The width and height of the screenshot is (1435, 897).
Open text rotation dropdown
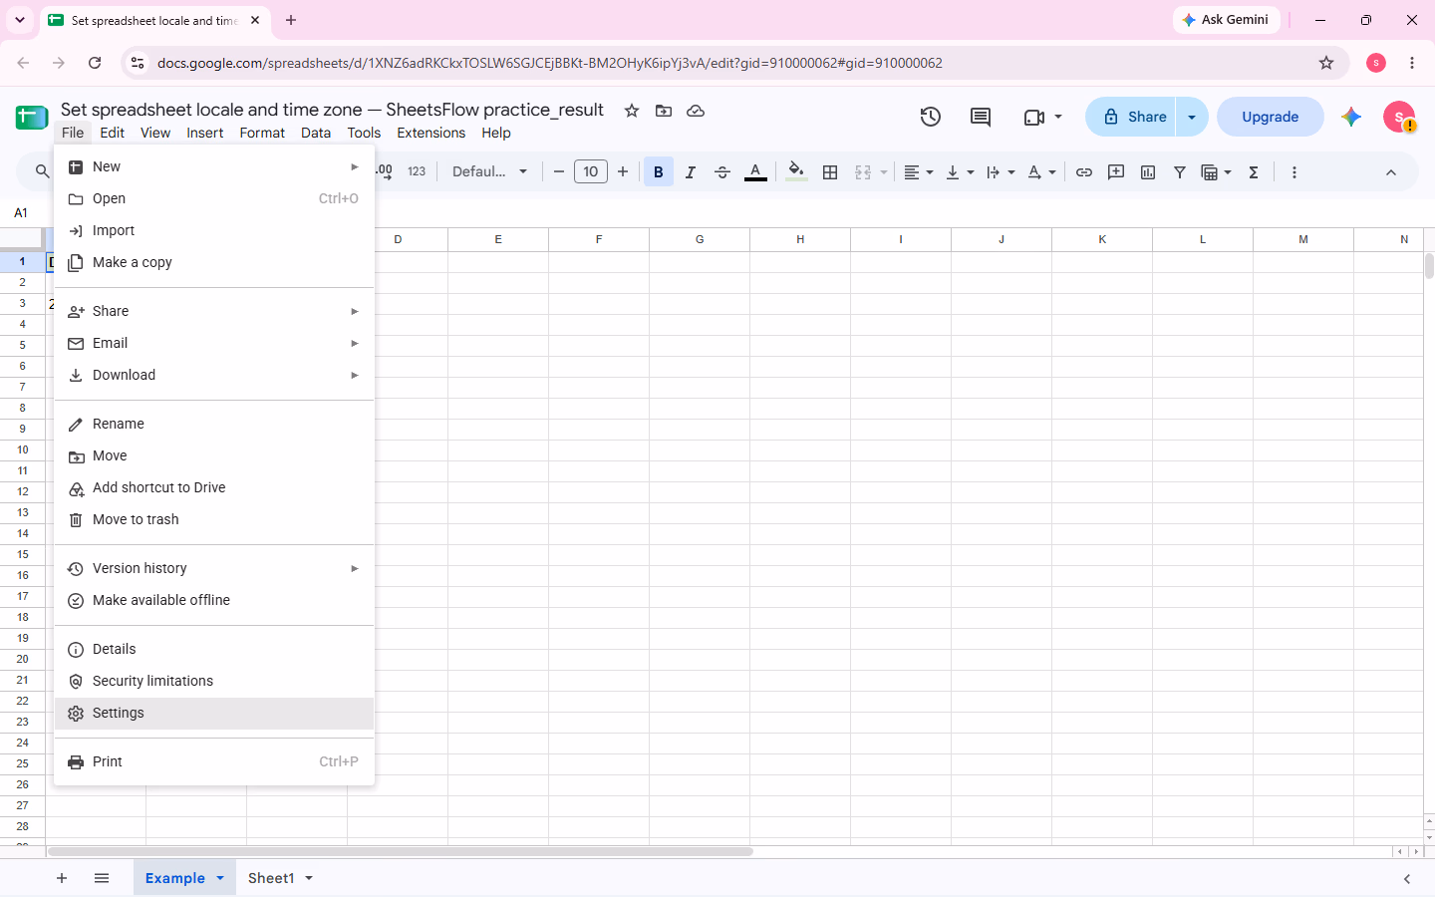pyautogui.click(x=1041, y=172)
